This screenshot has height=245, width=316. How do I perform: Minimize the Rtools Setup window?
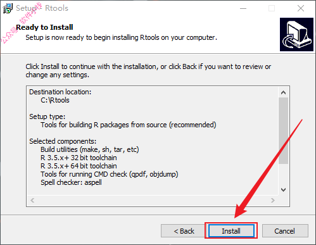tap(243, 8)
